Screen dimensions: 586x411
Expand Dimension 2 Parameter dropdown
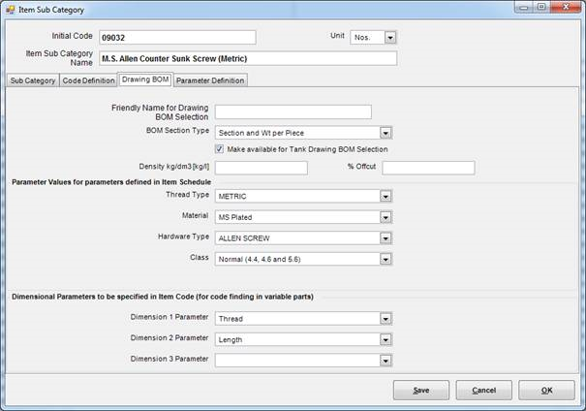385,339
